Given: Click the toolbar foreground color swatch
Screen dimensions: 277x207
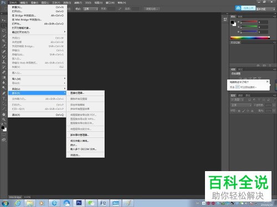Looking at the screenshot, I should coord(3,128).
